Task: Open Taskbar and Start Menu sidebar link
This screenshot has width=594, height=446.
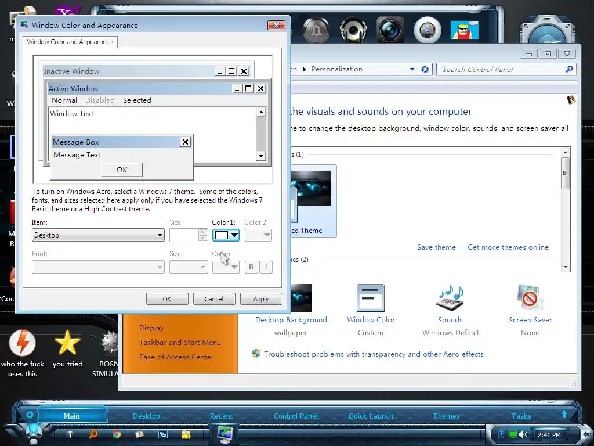Action: pyautogui.click(x=180, y=342)
